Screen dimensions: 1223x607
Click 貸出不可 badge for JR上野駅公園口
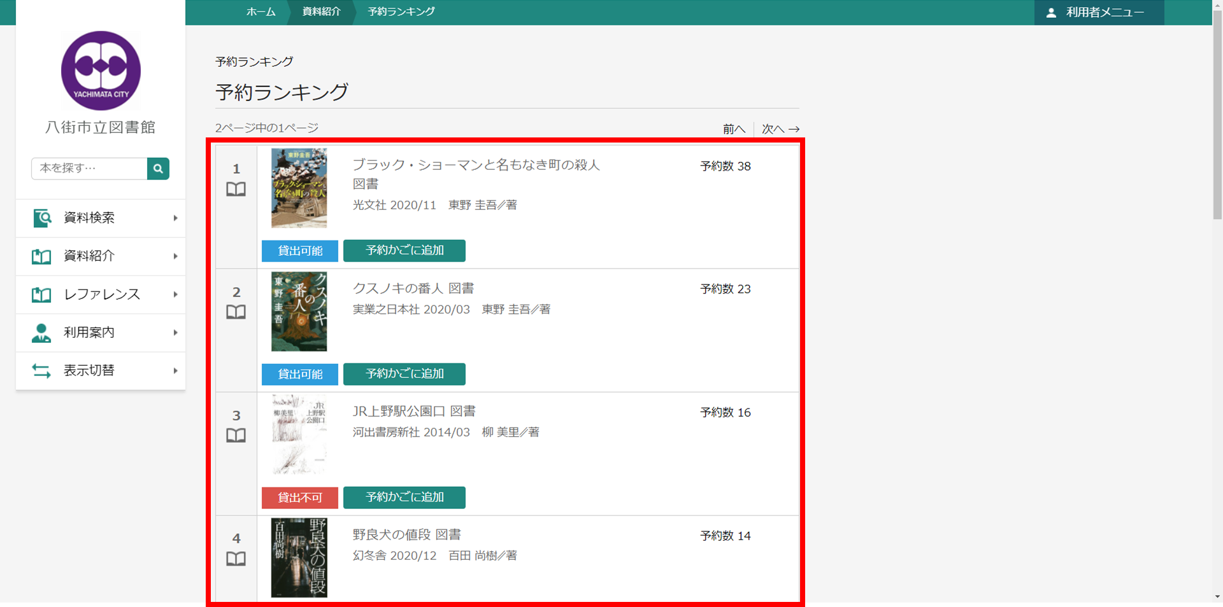pos(300,498)
